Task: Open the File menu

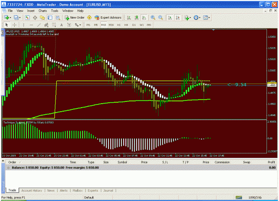Action: pyautogui.click(x=11, y=11)
